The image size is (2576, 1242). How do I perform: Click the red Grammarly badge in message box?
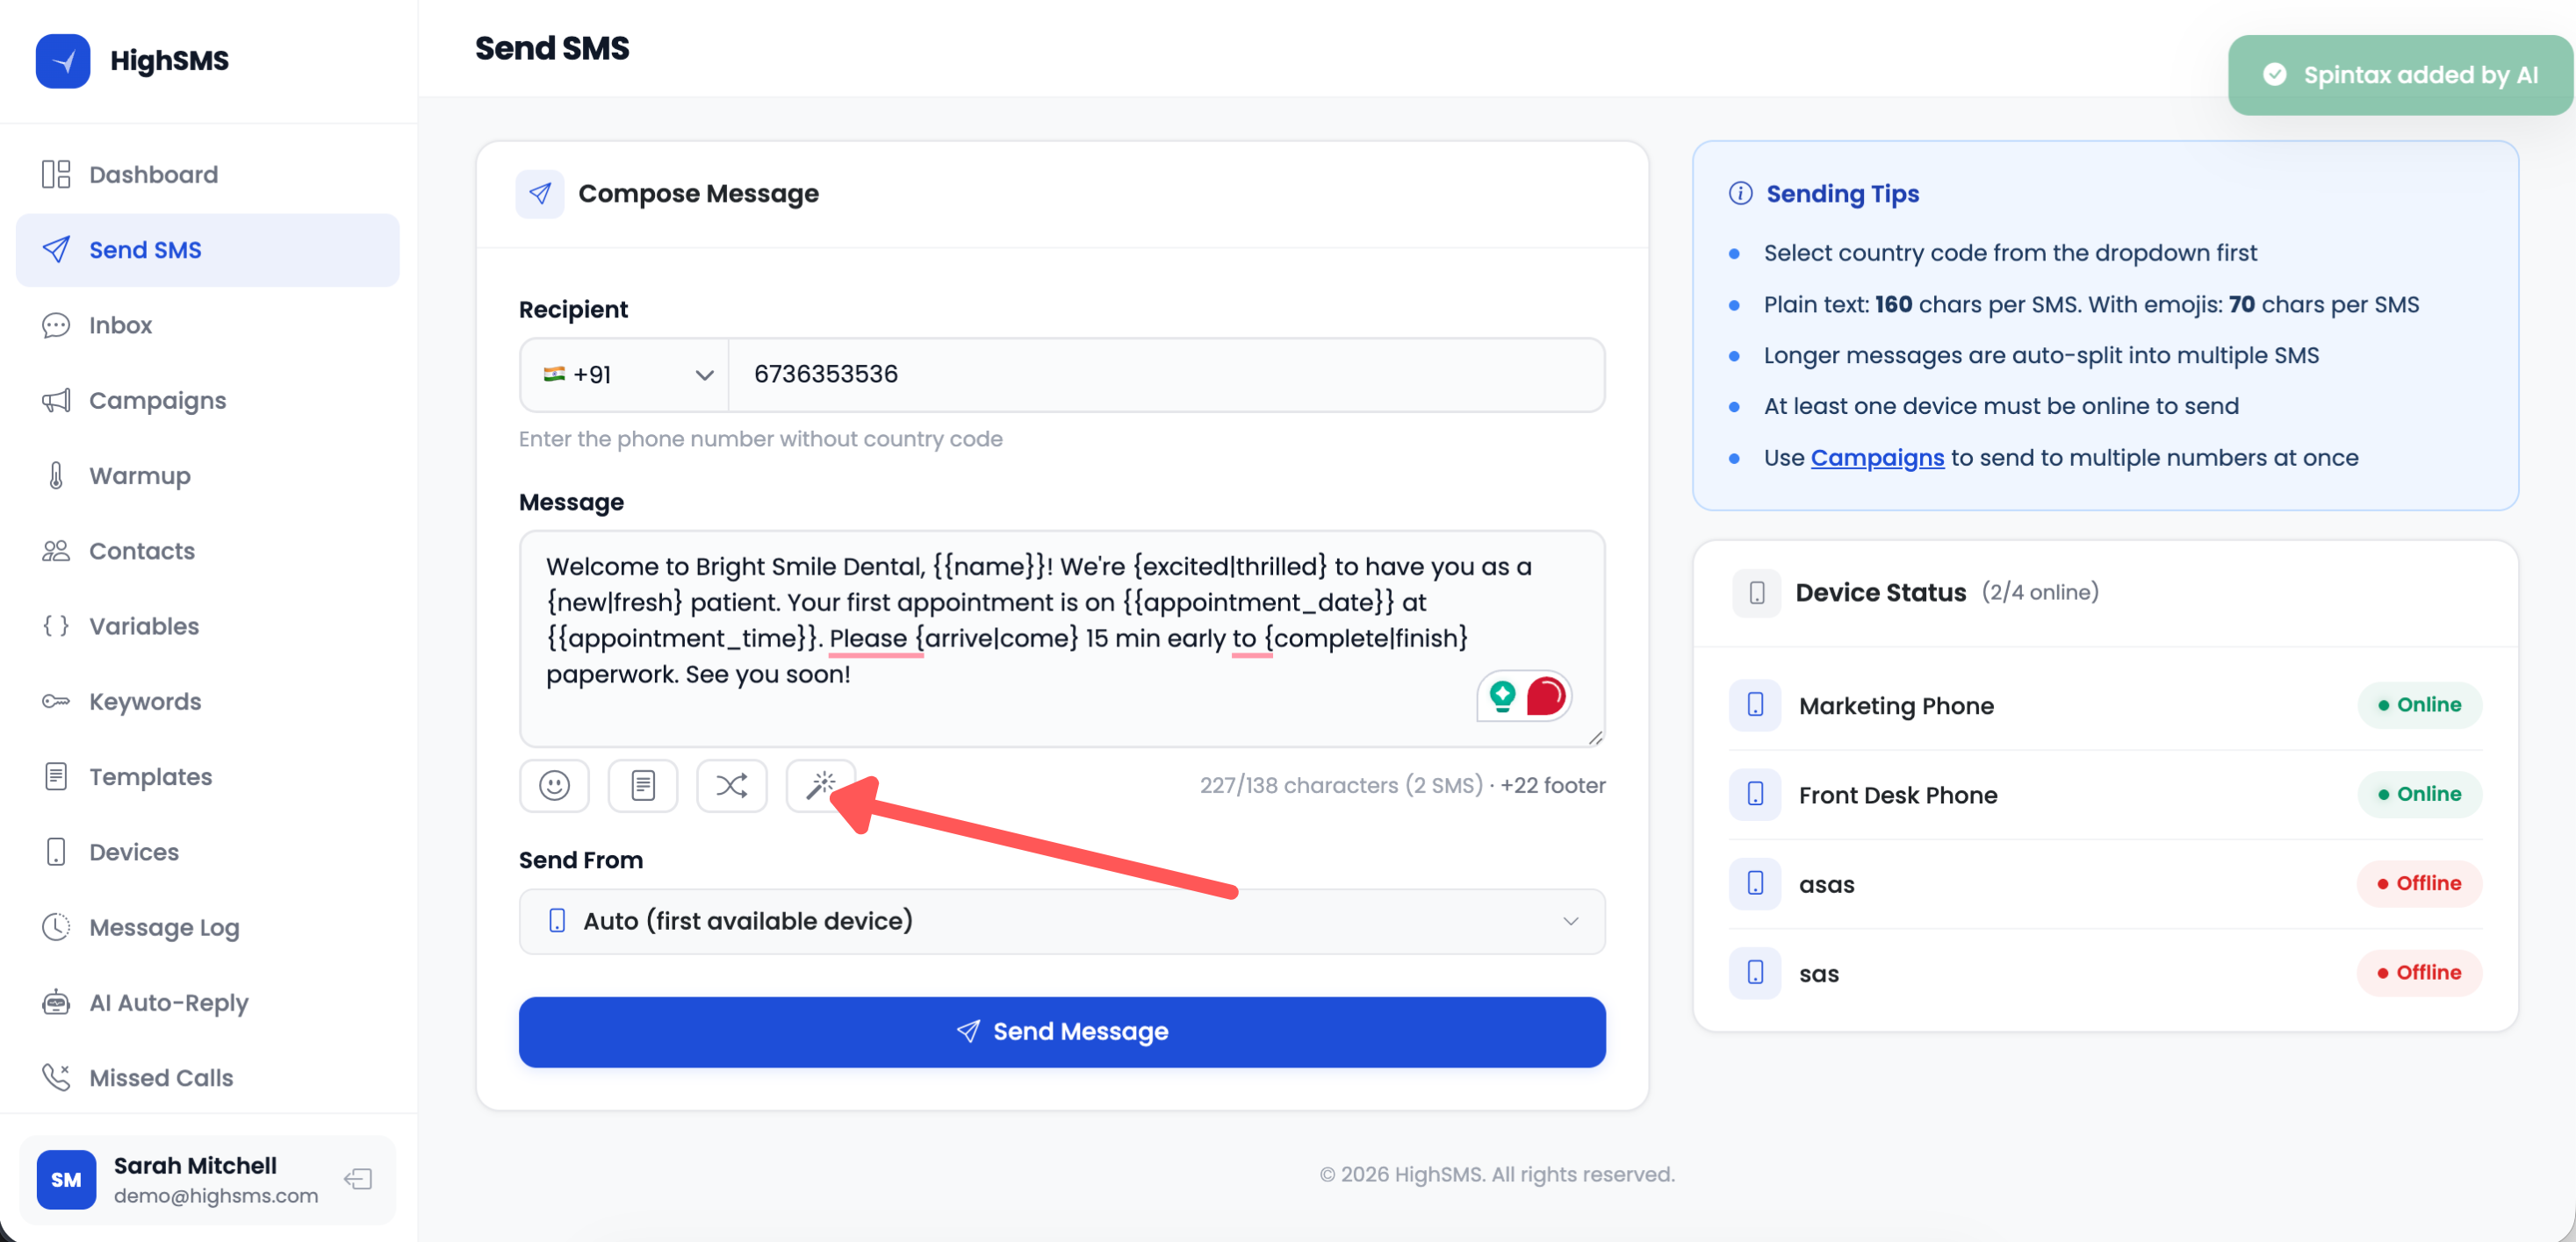point(1545,696)
